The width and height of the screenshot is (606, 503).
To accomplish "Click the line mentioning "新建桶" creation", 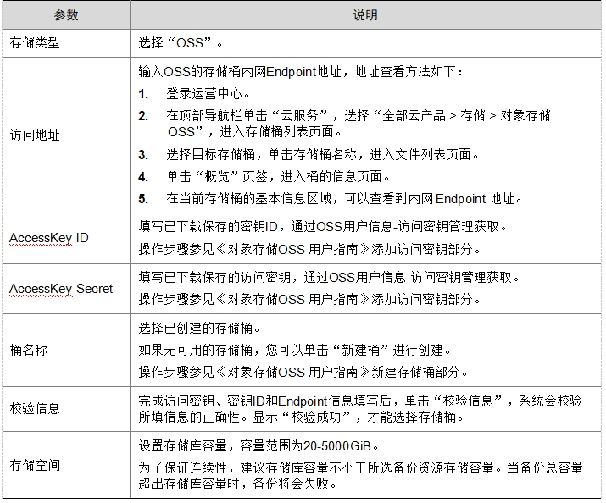I will click(x=295, y=350).
